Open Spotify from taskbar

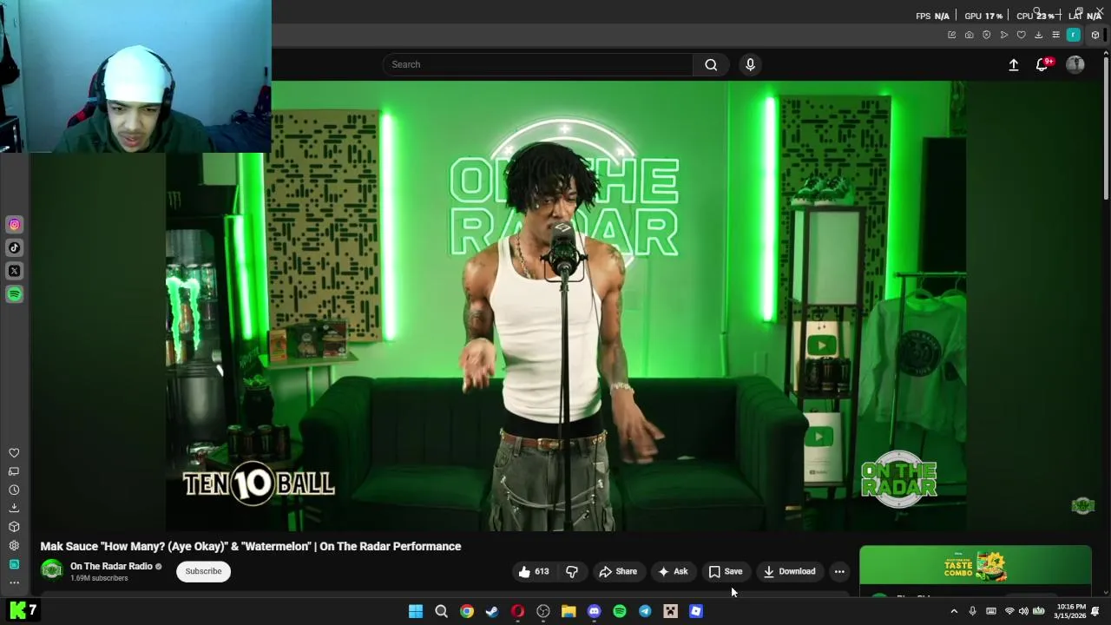coord(620,611)
